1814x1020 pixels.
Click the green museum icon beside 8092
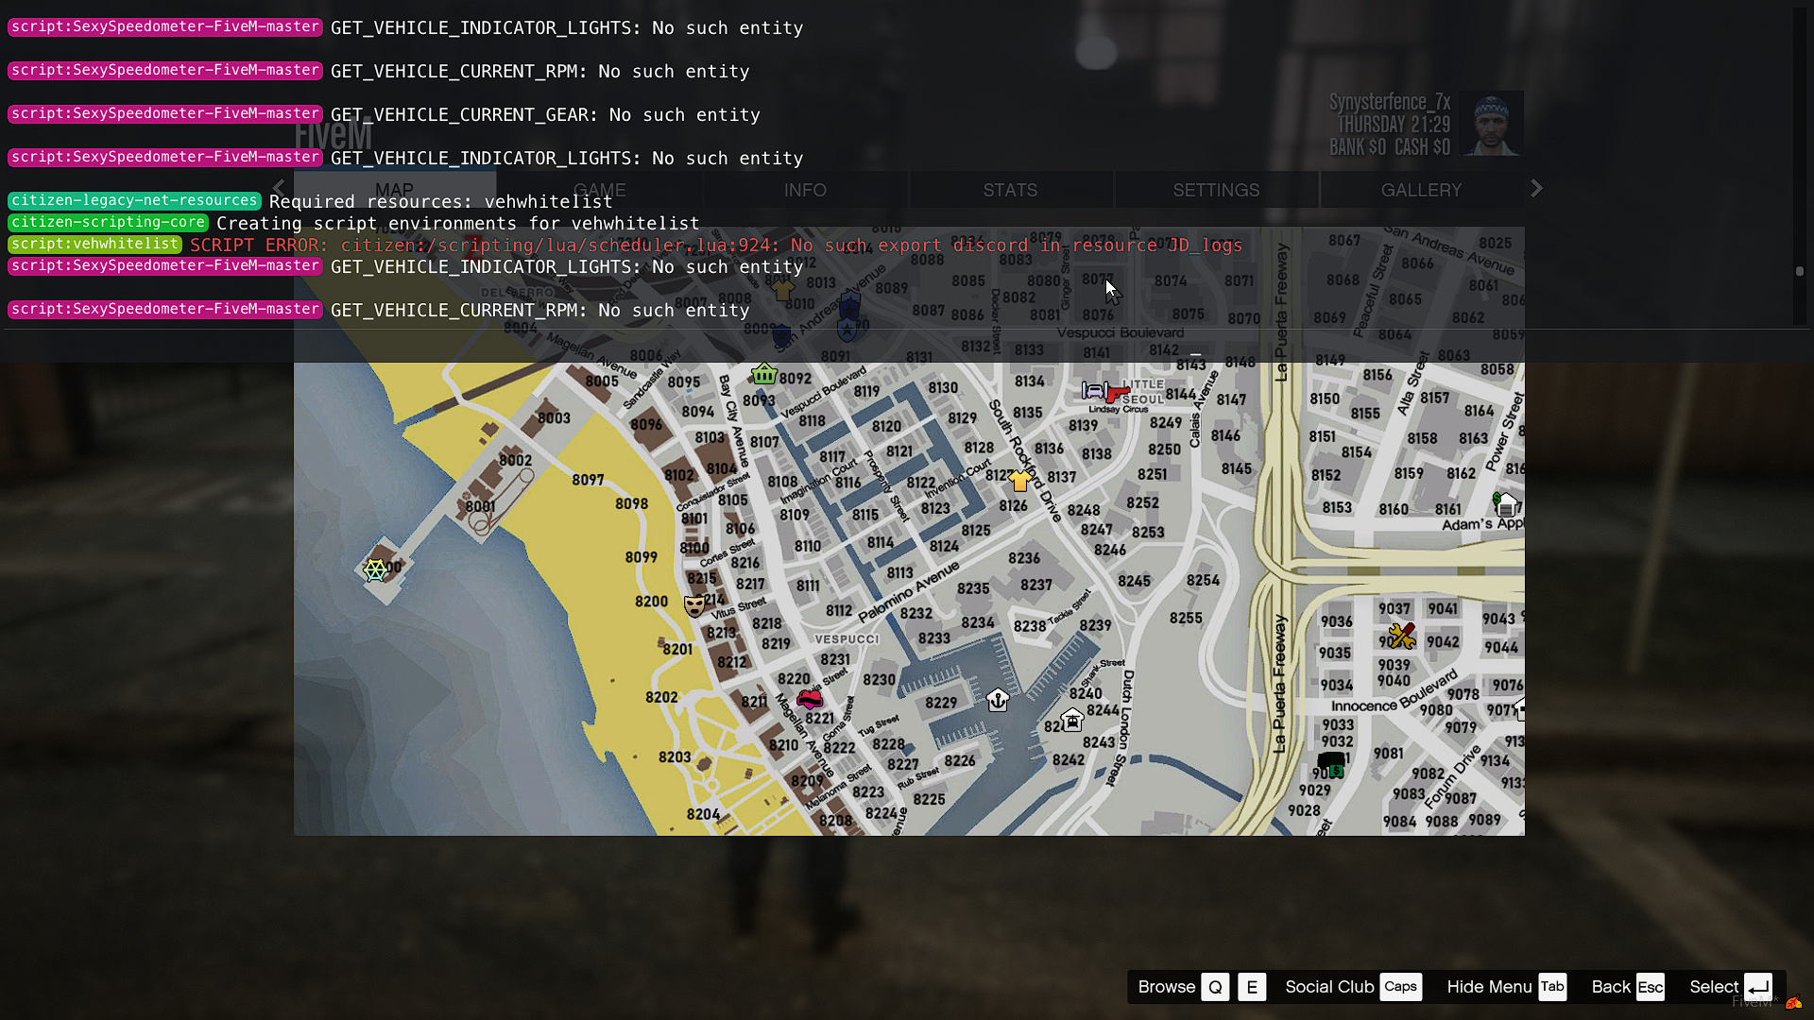pyautogui.click(x=763, y=374)
